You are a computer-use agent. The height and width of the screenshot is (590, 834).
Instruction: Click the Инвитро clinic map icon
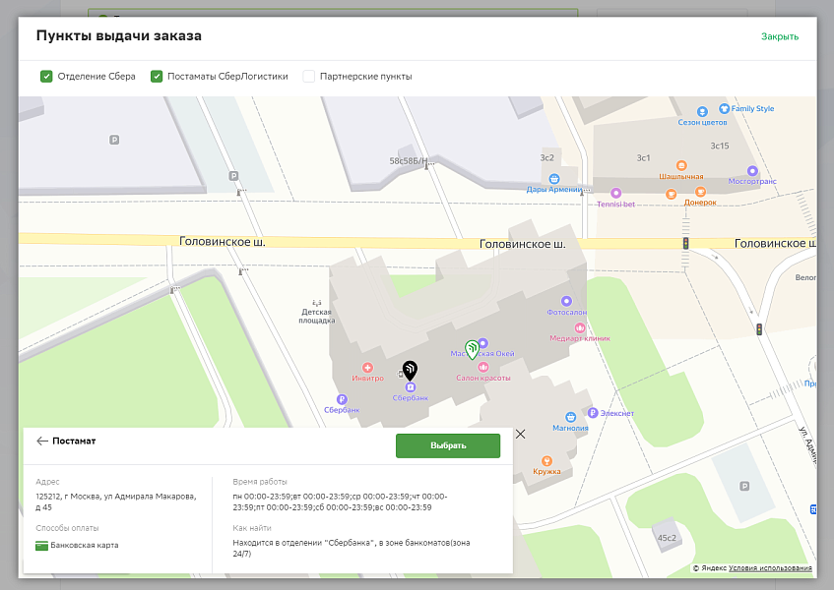tap(367, 367)
